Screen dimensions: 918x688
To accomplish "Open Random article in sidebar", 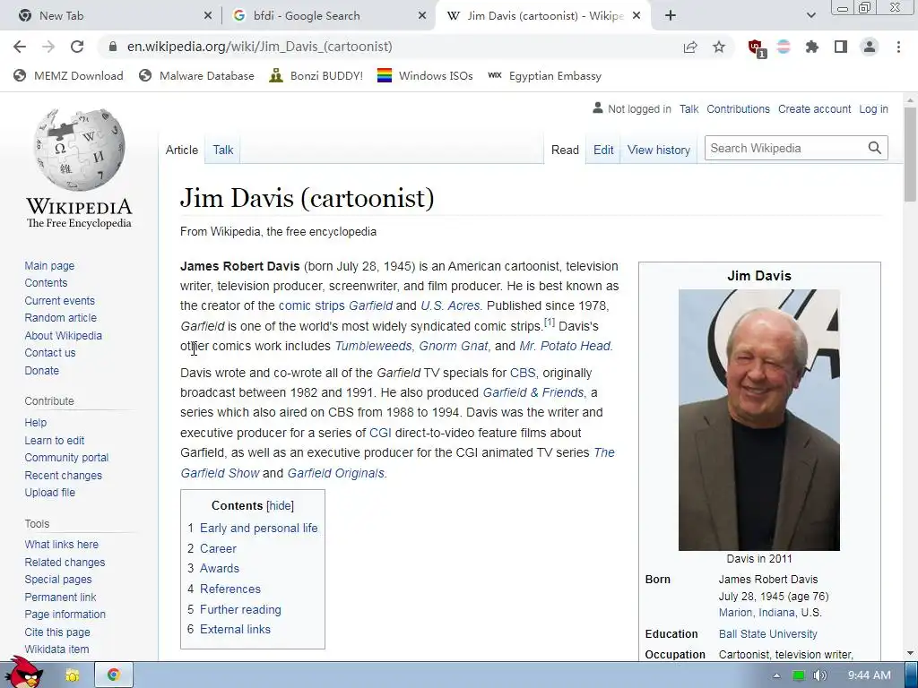I will (60, 318).
